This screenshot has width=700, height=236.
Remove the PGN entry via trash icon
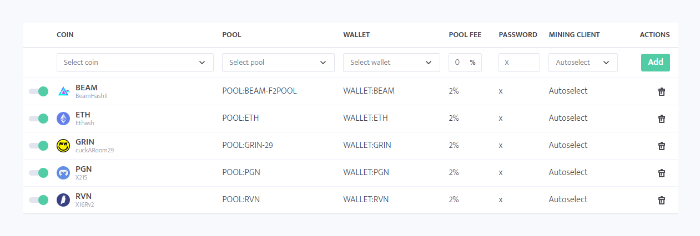pyautogui.click(x=661, y=173)
